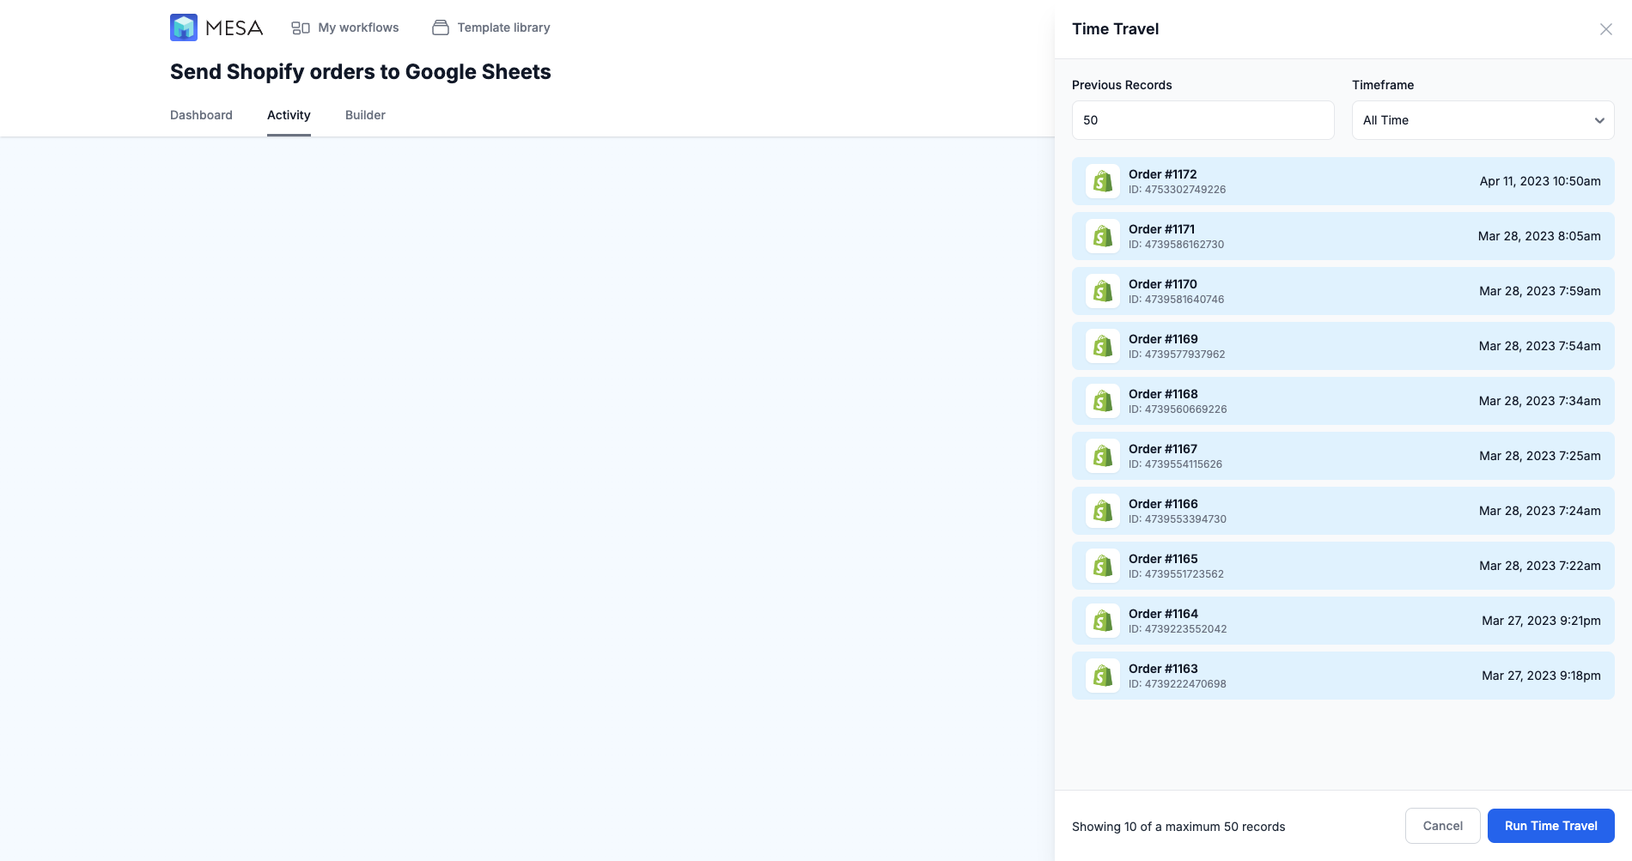This screenshot has height=861, width=1632.
Task: Click the Apr 11, 2023 10:50am timestamp
Action: click(x=1540, y=181)
